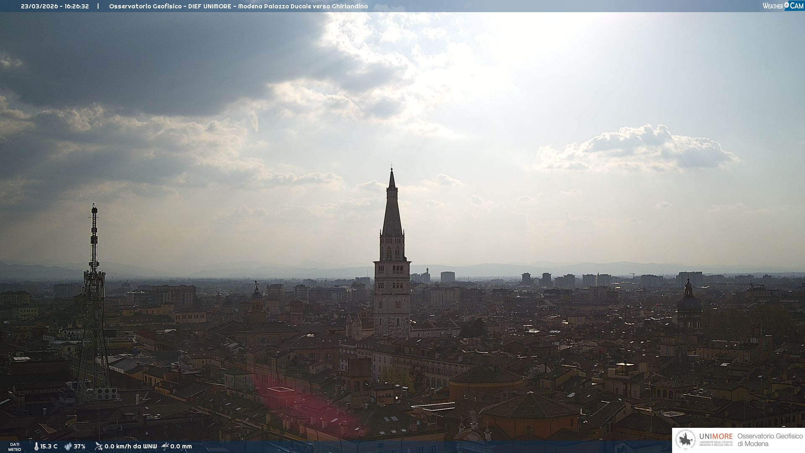
Task: Click the humidity water droplets icon
Action: [x=68, y=446]
